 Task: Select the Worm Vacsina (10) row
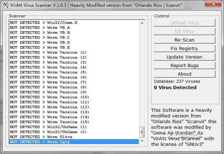click(74, 97)
